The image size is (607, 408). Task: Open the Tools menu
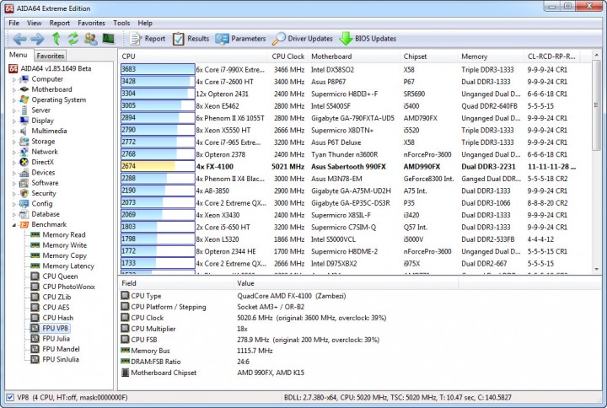click(x=121, y=24)
